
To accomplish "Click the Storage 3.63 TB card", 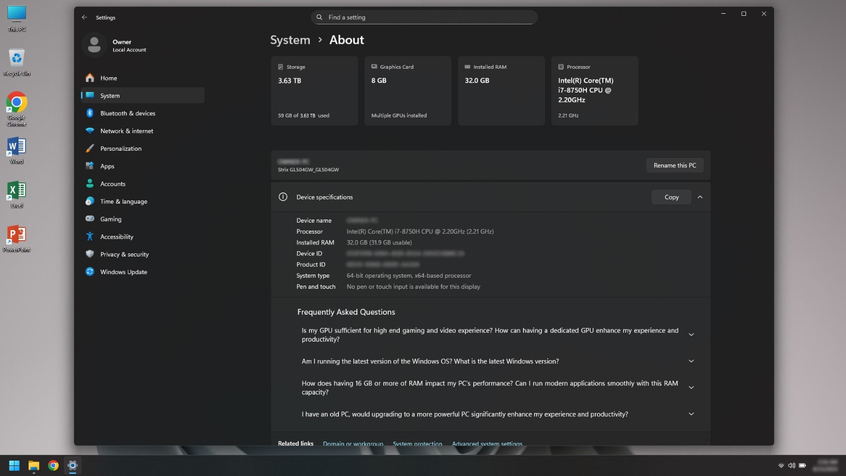I will [x=314, y=90].
